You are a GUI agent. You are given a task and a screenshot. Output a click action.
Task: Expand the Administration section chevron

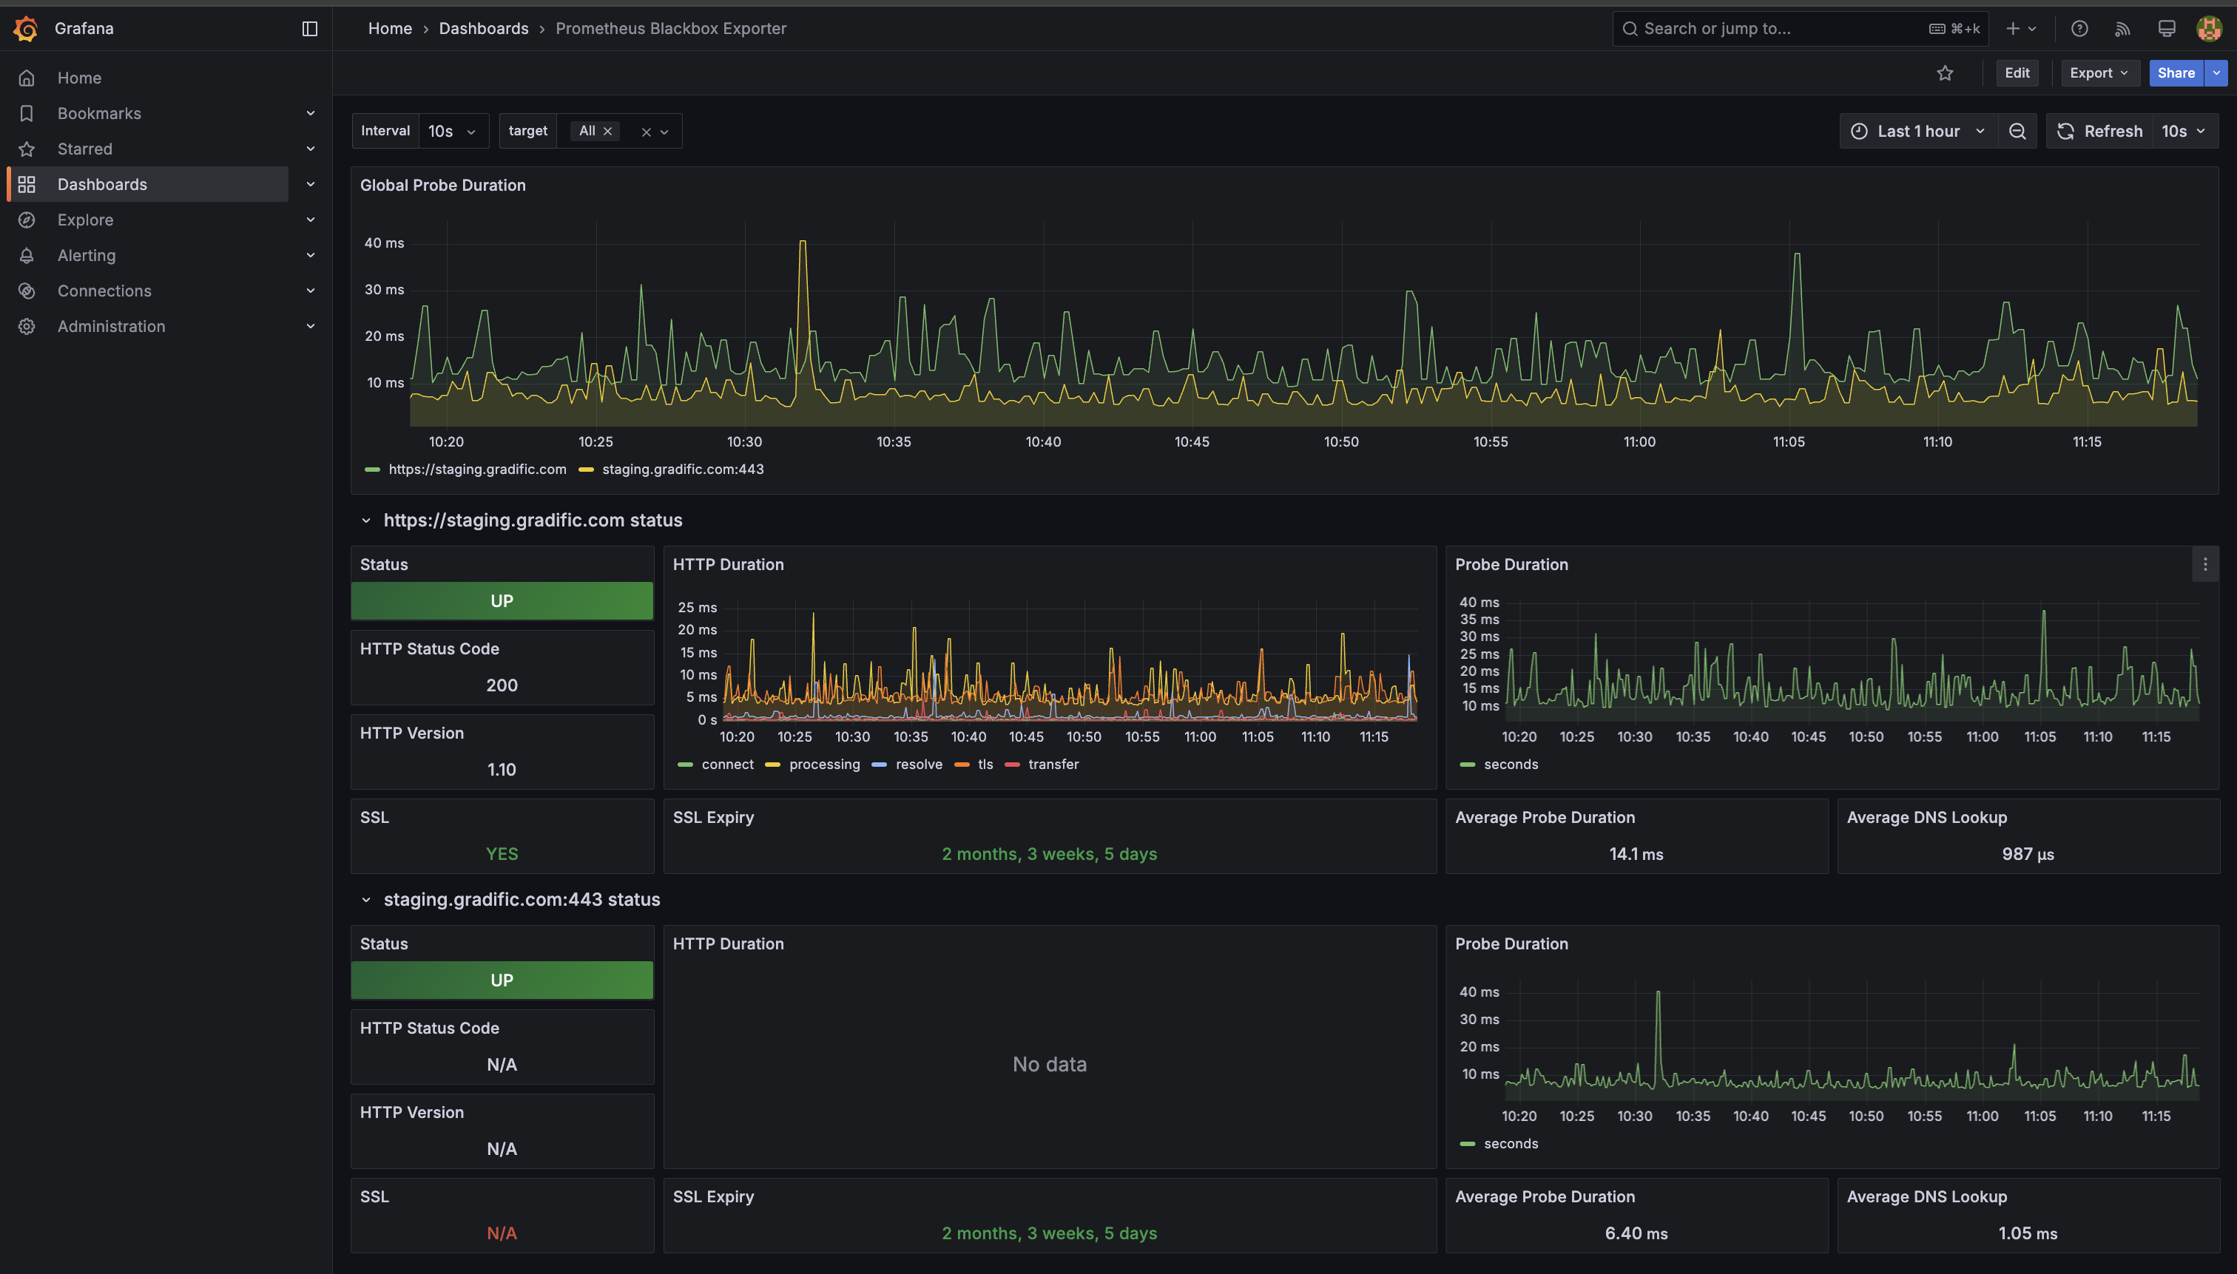click(x=311, y=326)
